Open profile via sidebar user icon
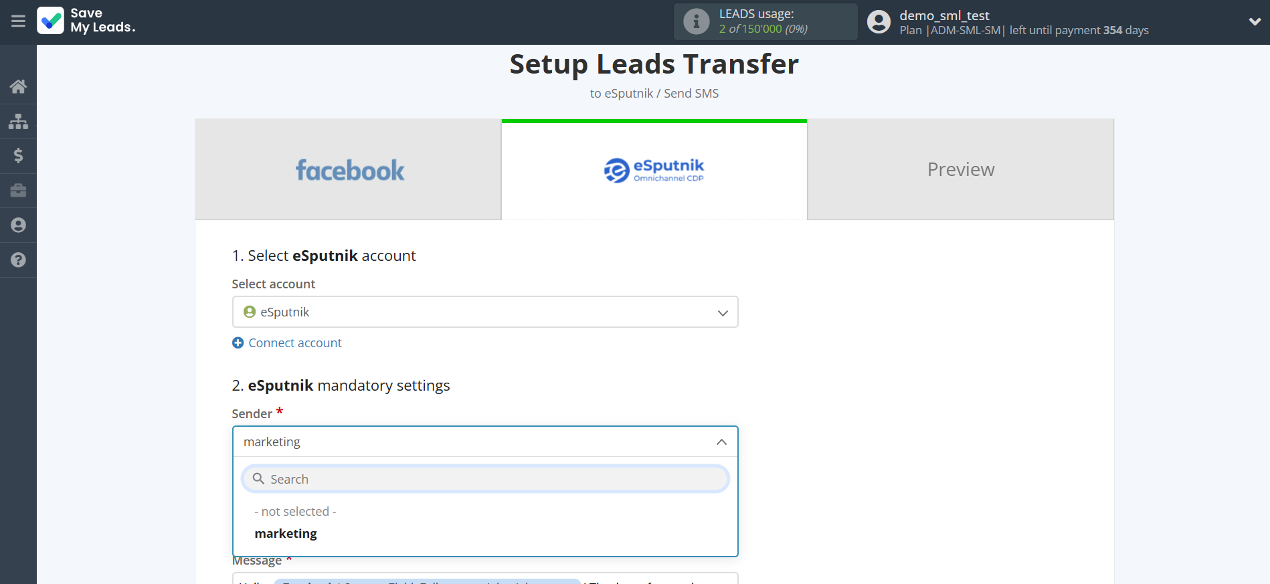Screen dimensions: 1270x584 [18, 225]
